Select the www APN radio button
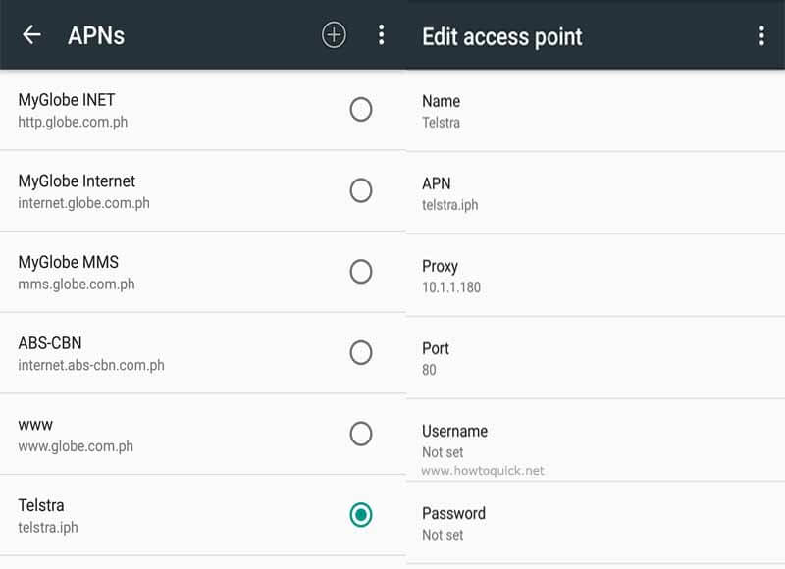Image resolution: width=785 pixels, height=569 pixels. [x=360, y=434]
